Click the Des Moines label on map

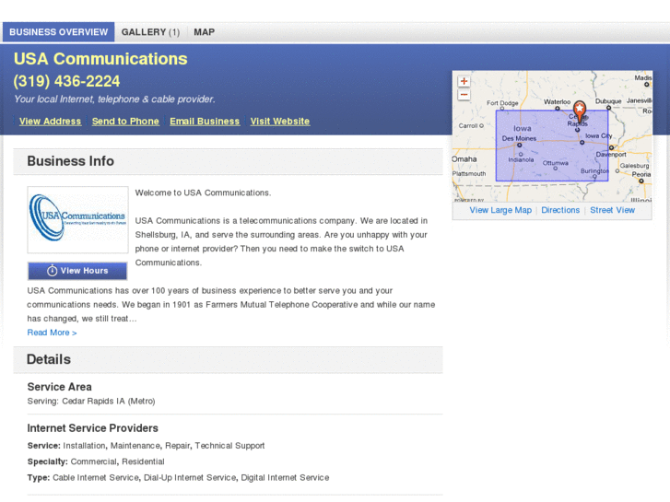point(519,138)
